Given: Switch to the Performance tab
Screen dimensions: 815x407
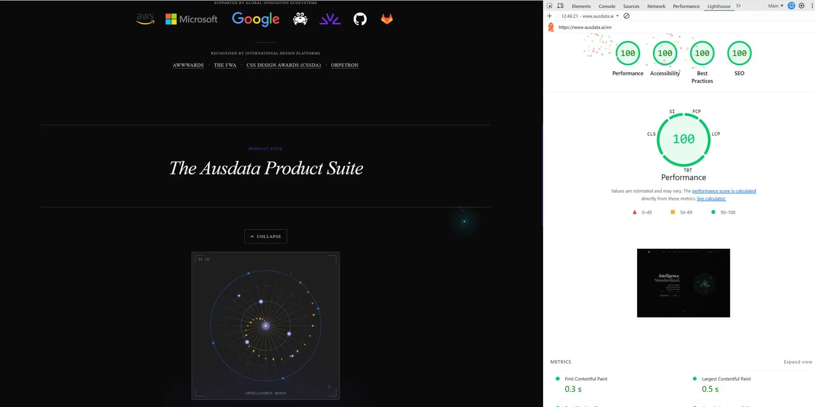Looking at the screenshot, I should click(686, 6).
